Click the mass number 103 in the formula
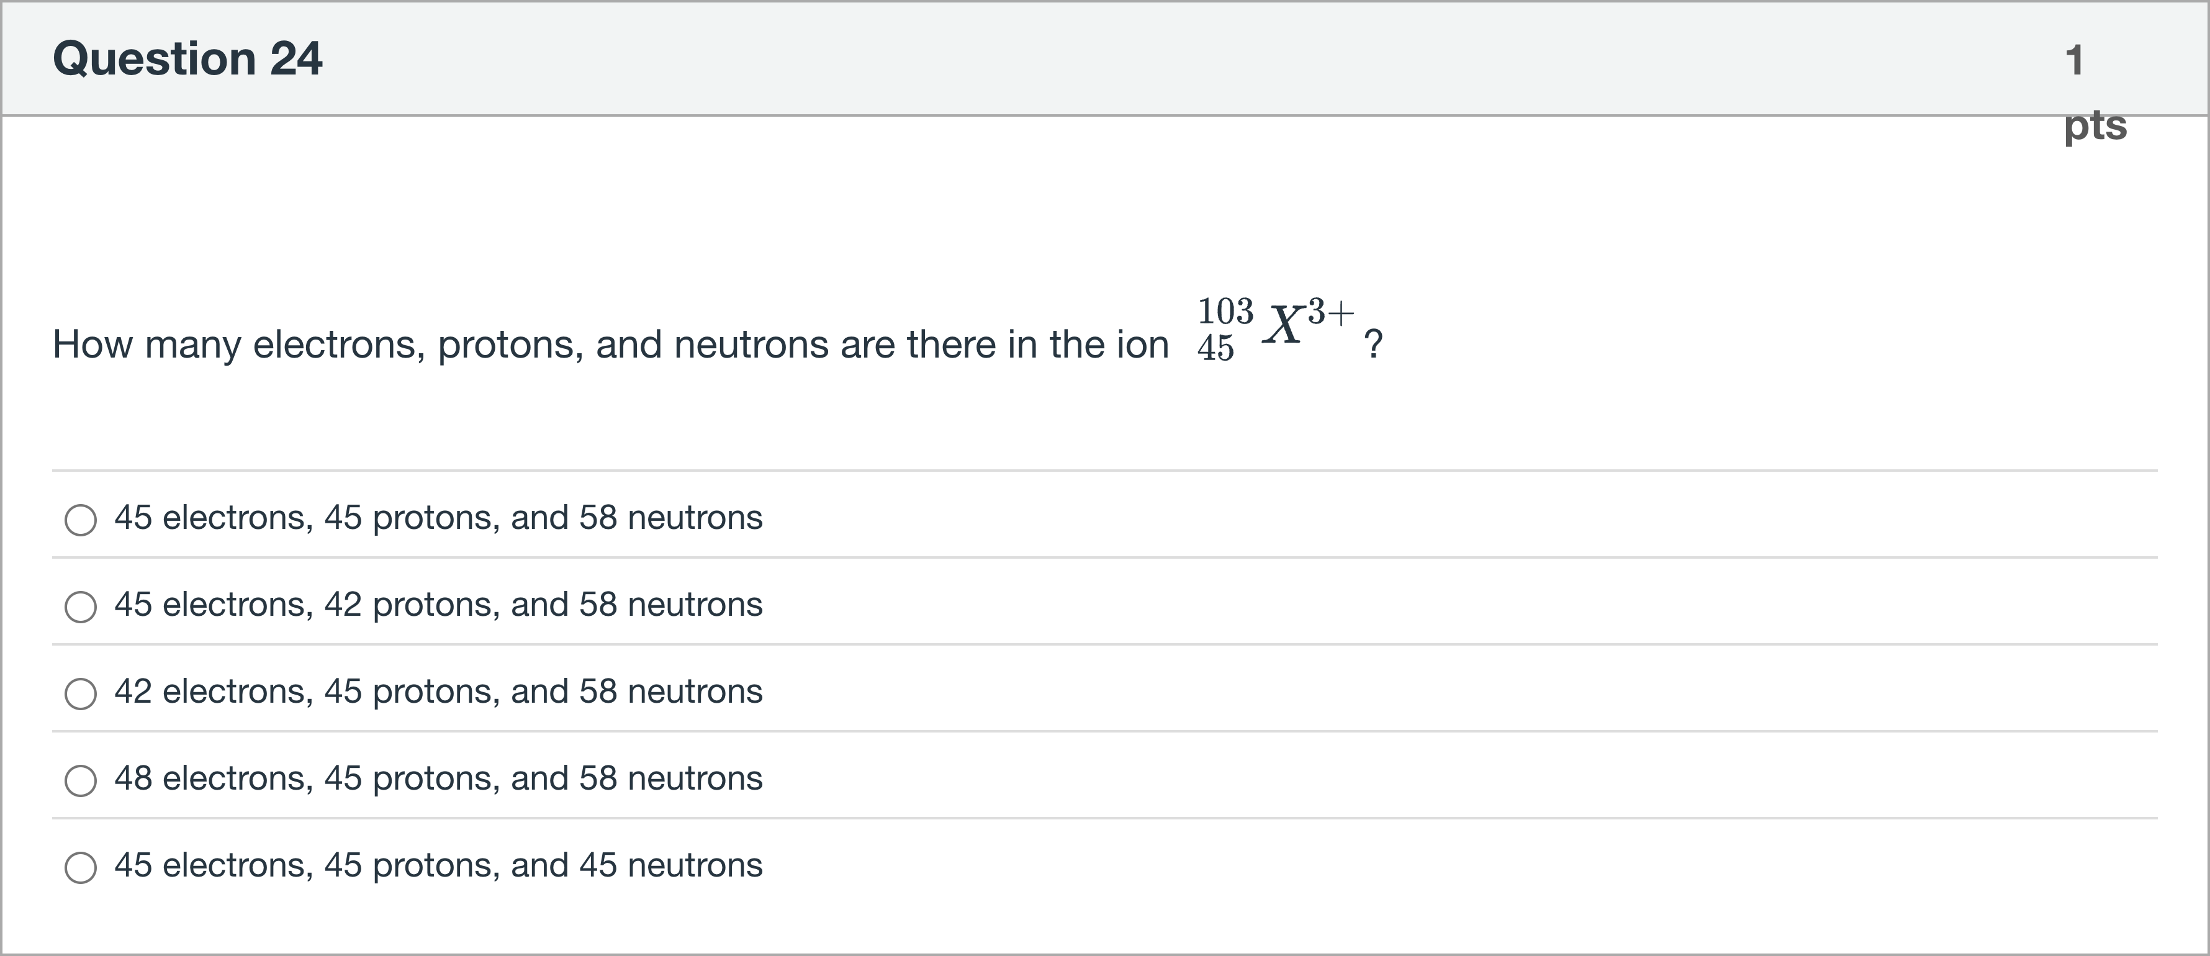This screenshot has height=956, width=2210. point(1225,310)
